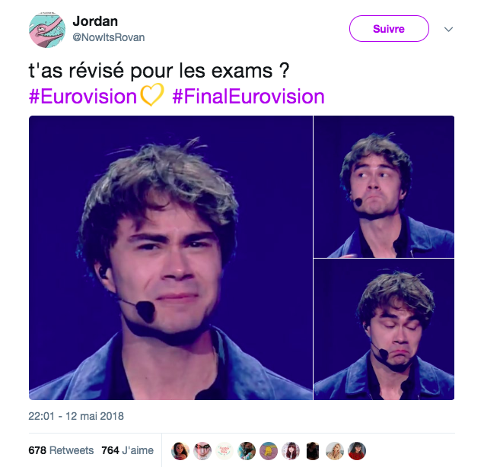Open the liker avatar wearing a red top
484x467 pixels.
(x=357, y=451)
